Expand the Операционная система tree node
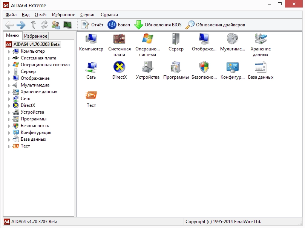This screenshot has height=228, width=305. tap(9, 65)
